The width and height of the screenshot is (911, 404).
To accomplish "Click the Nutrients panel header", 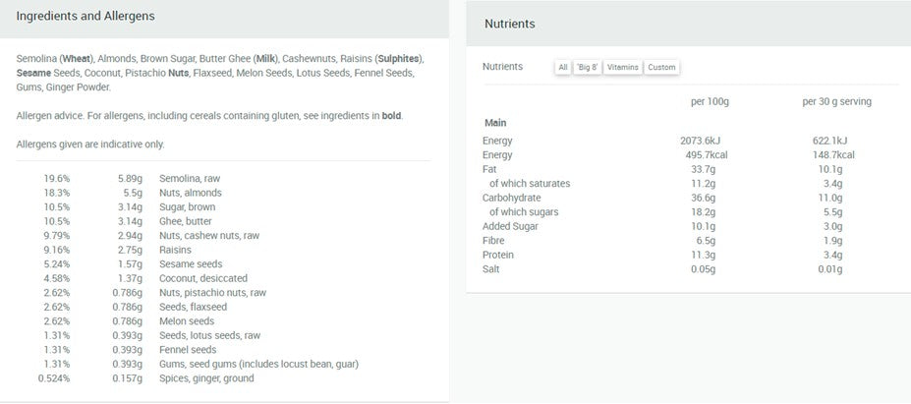I will coord(689,24).
